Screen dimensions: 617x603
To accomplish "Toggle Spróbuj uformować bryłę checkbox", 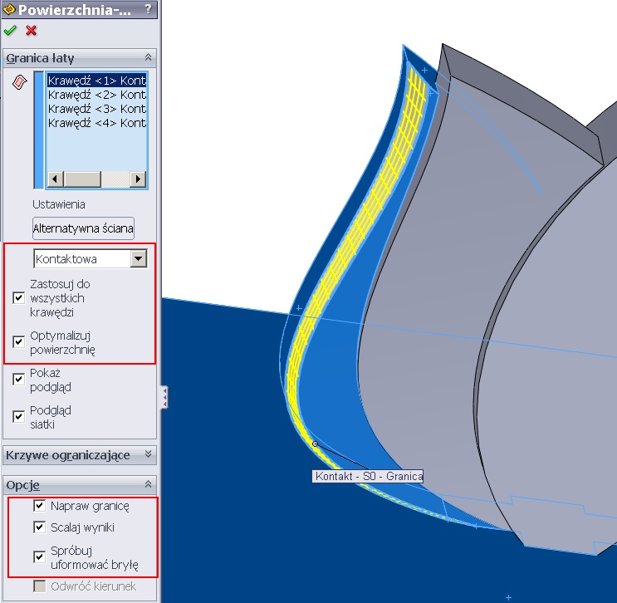I will point(39,557).
